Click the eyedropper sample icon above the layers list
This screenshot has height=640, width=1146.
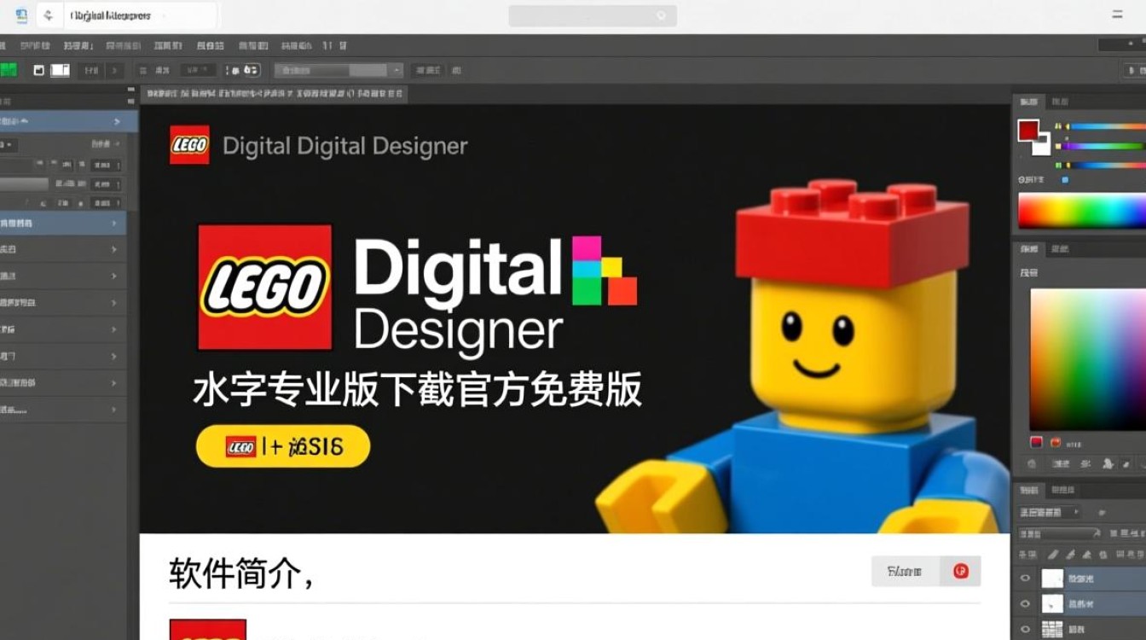click(x=1125, y=465)
